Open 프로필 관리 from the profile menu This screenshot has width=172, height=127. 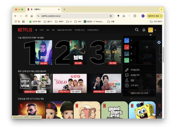(x=135, y=70)
